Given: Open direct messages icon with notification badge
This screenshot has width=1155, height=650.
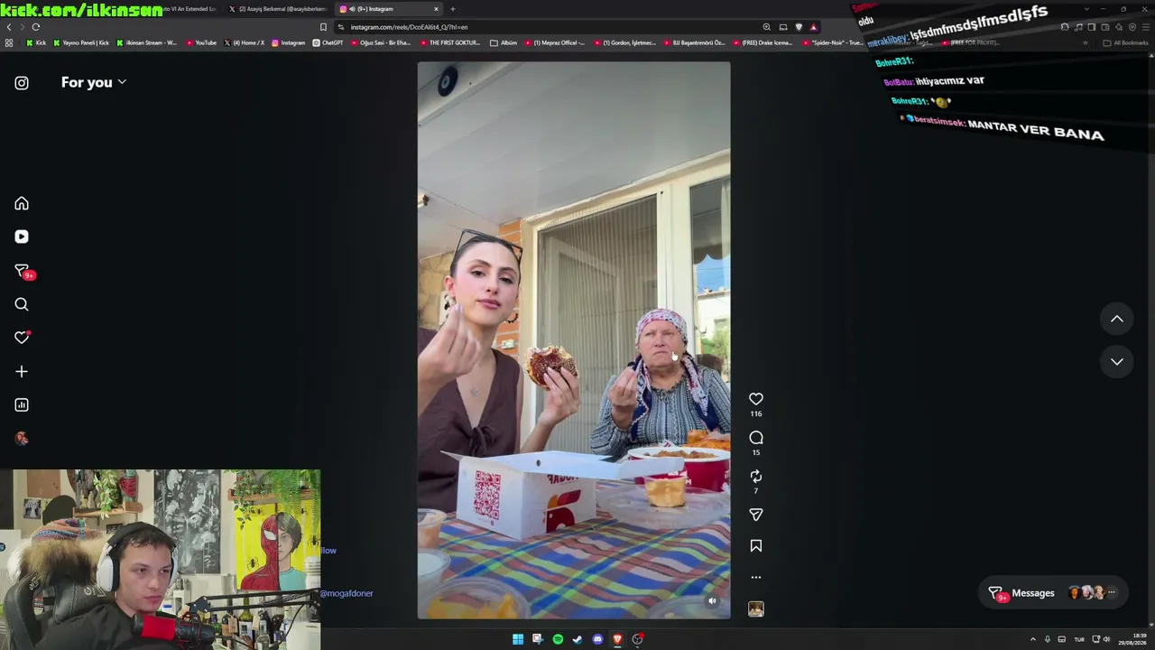Looking at the screenshot, I should coord(23,271).
